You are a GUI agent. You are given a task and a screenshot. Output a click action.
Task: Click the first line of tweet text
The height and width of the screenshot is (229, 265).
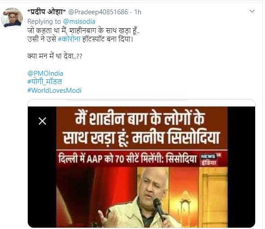(x=83, y=30)
